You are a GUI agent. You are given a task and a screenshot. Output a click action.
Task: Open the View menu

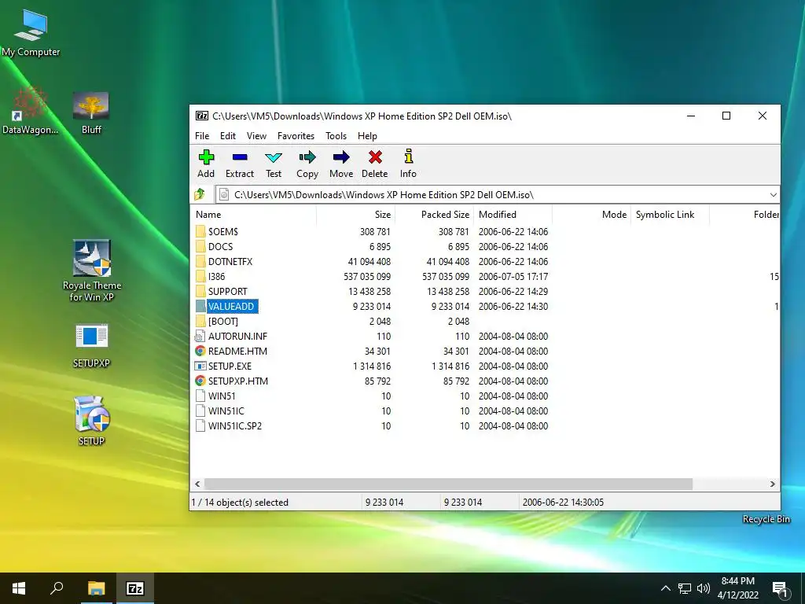point(257,135)
